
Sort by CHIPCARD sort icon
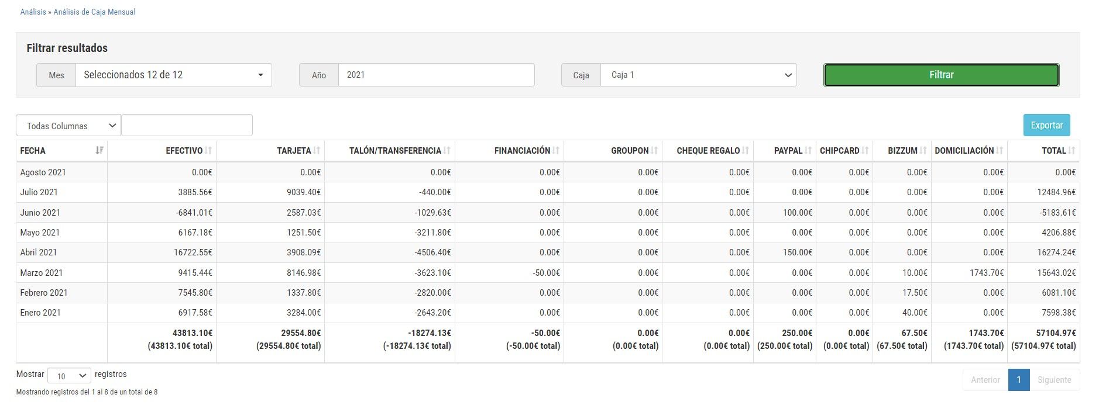pos(865,151)
